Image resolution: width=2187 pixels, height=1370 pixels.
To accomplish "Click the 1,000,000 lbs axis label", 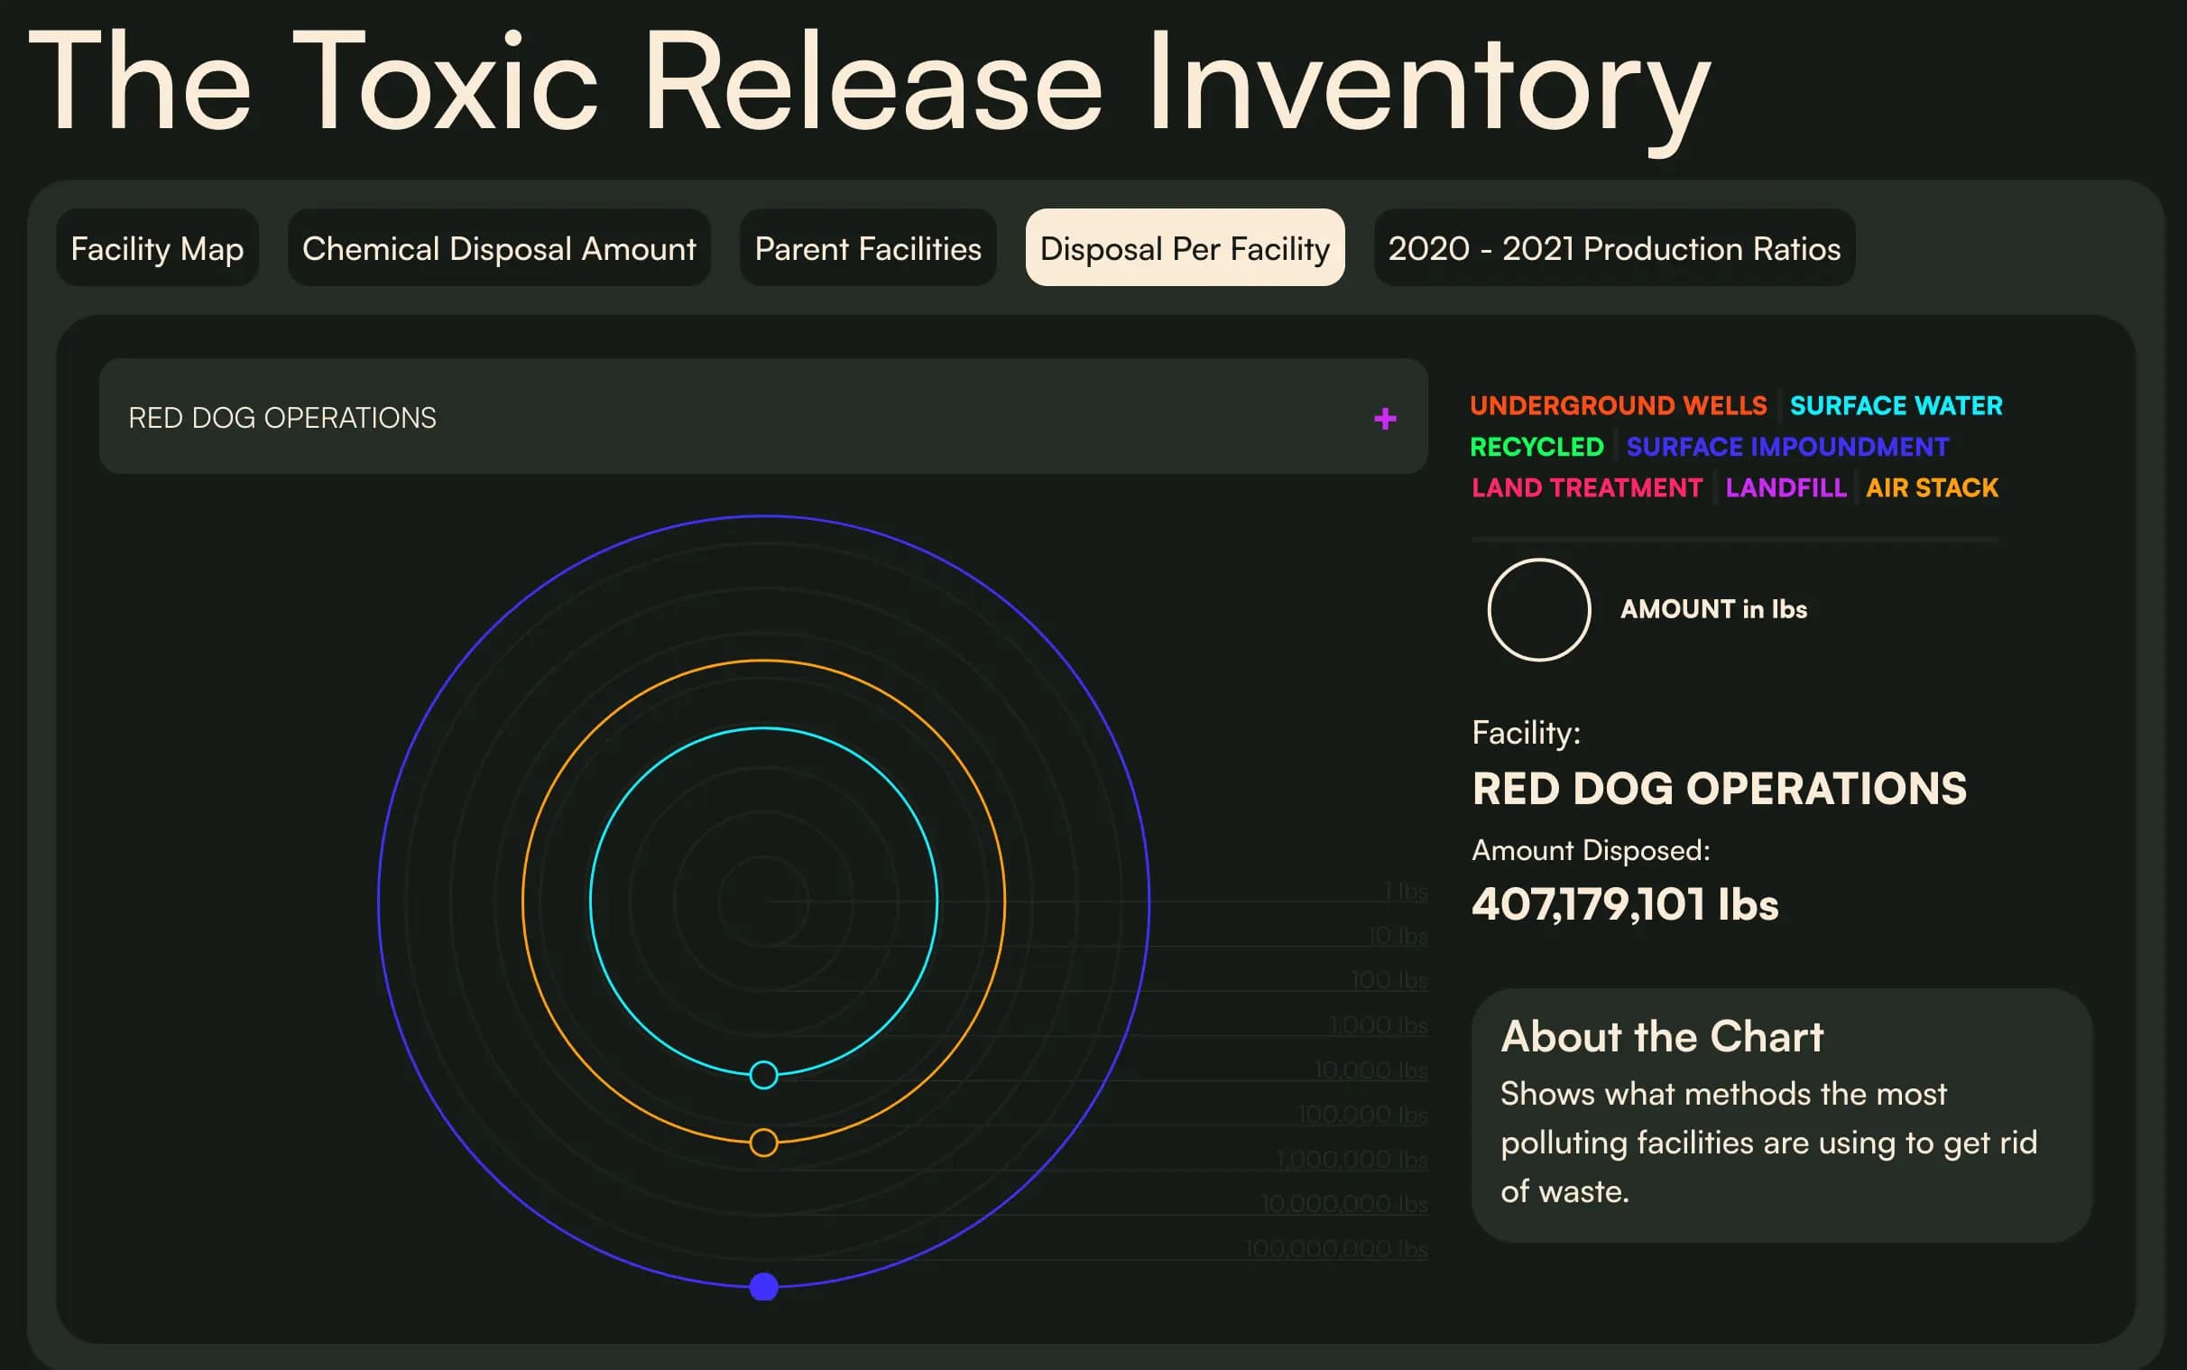I will (x=1352, y=1159).
